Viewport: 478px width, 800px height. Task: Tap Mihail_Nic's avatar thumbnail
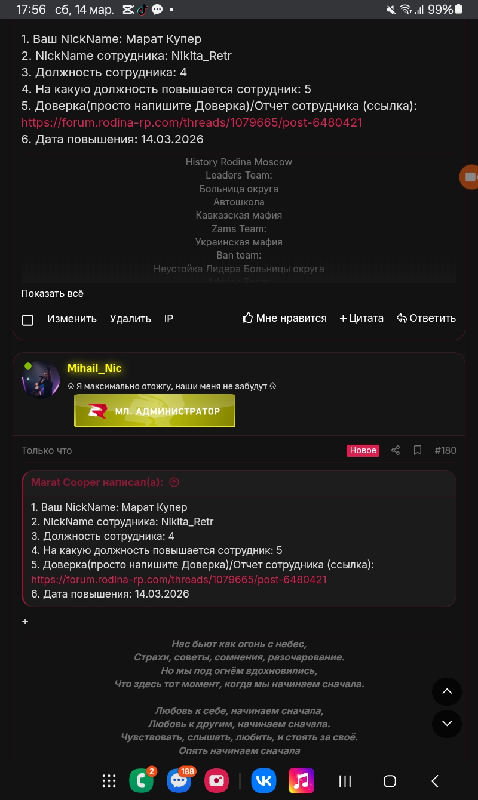pyautogui.click(x=41, y=379)
